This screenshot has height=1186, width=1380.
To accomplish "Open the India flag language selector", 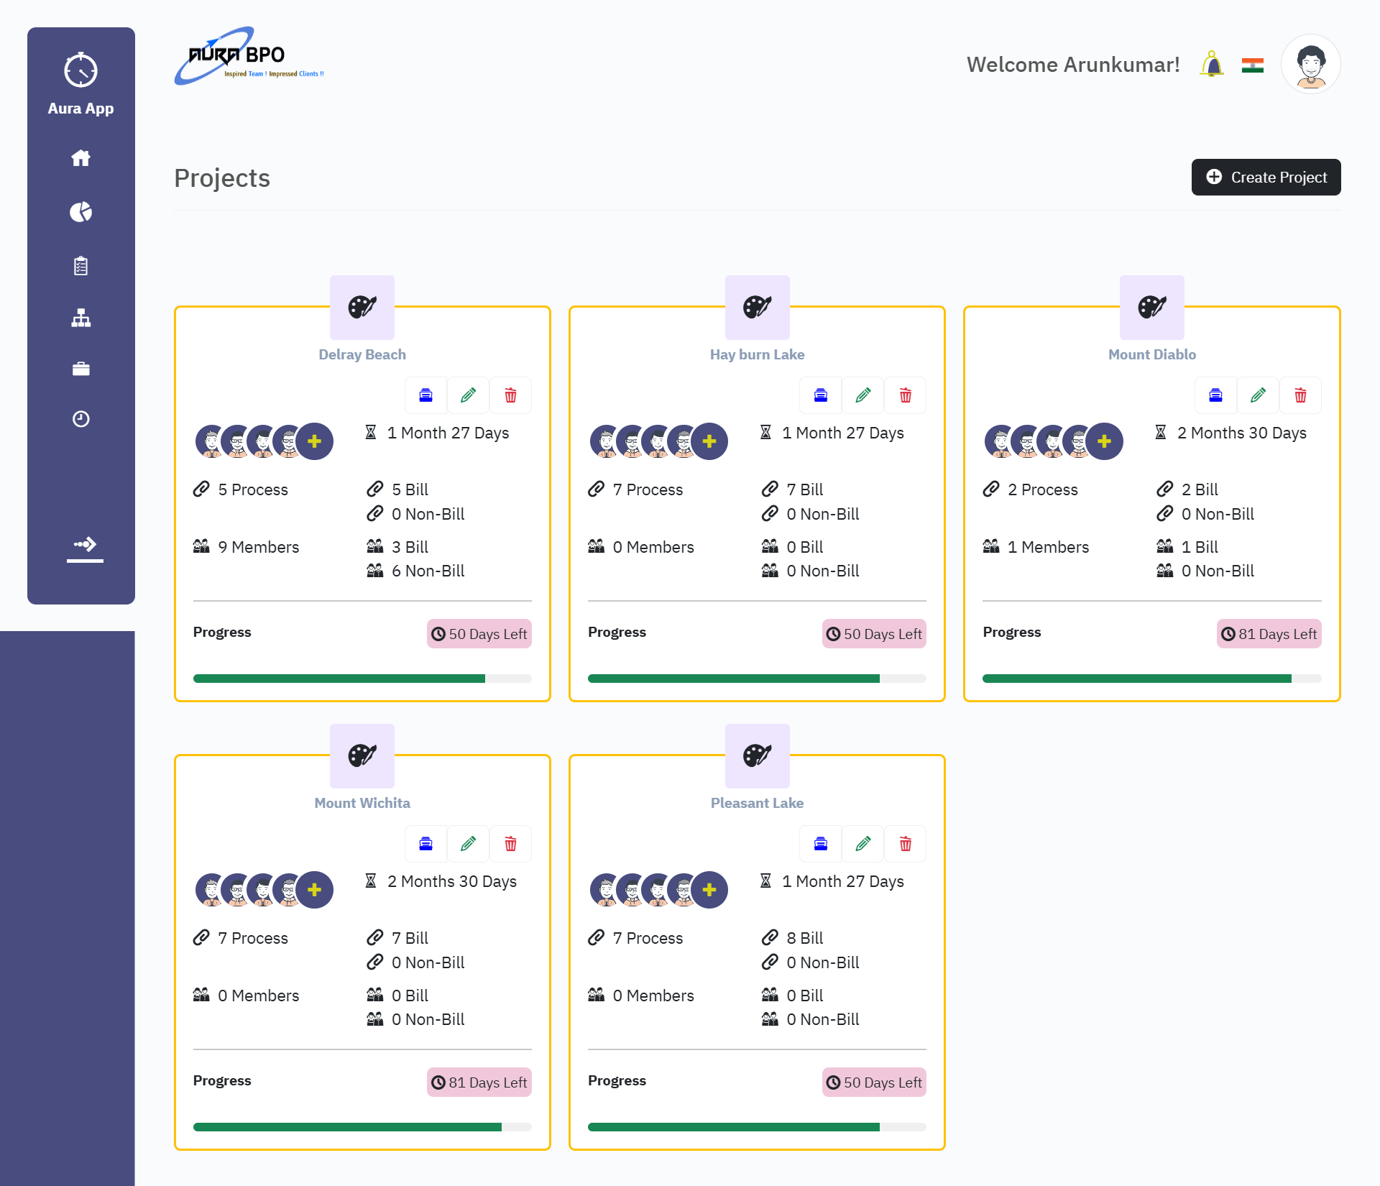I will click(x=1252, y=65).
